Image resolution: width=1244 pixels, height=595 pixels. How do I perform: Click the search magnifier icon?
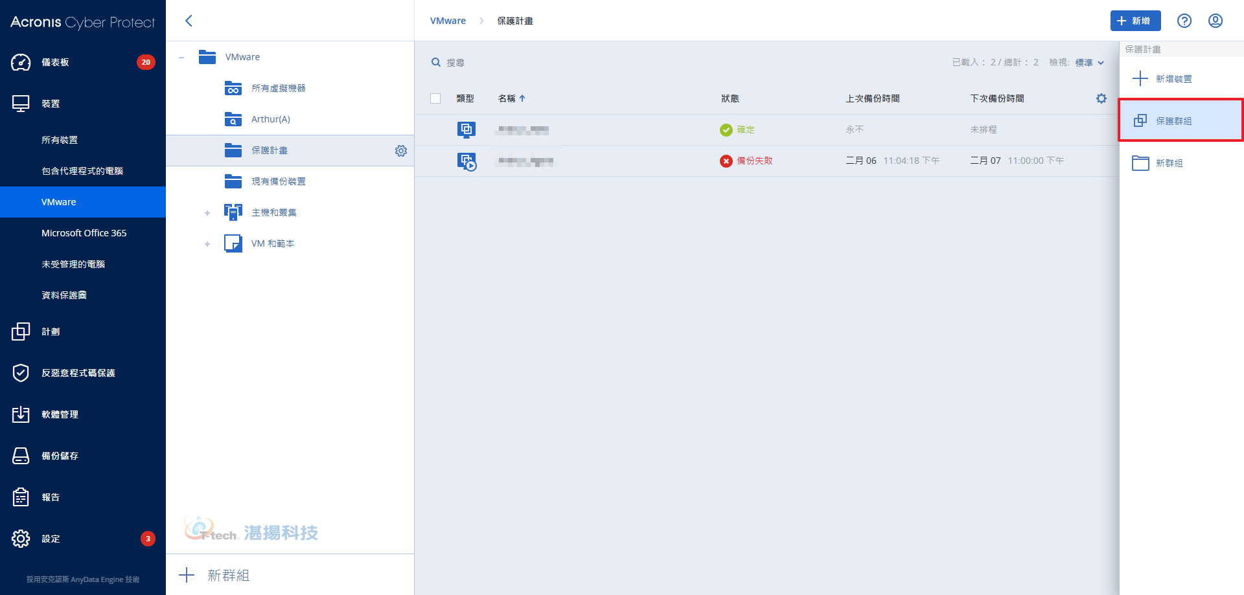436,62
